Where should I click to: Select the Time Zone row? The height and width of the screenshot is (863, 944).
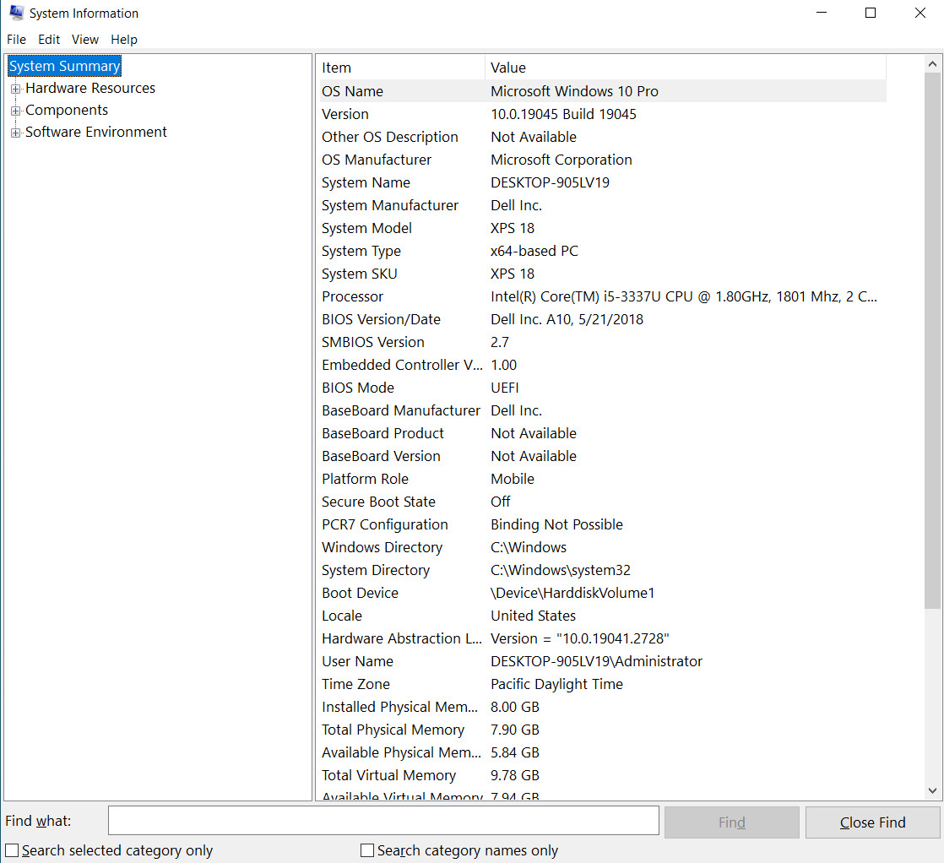point(603,685)
